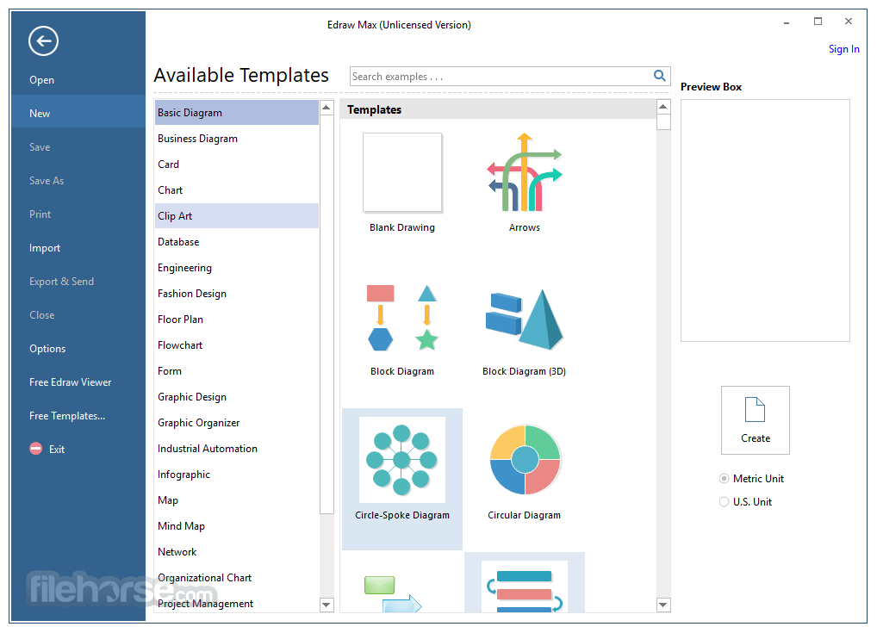
Task: Minimize the Edraw Max window
Action: [x=787, y=22]
